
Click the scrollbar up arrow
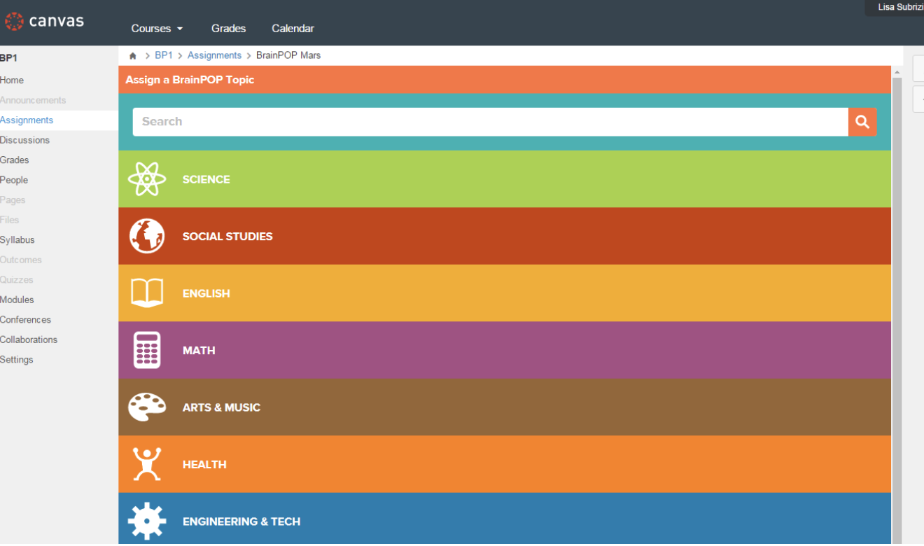click(897, 72)
